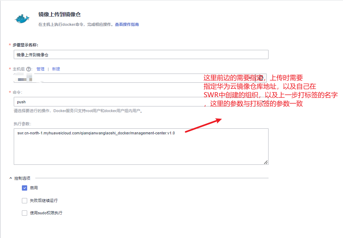The width and height of the screenshot is (343, 238).
Task: Click hint text about Docker服务只支持root用户
Action: pyautogui.click(x=78, y=111)
